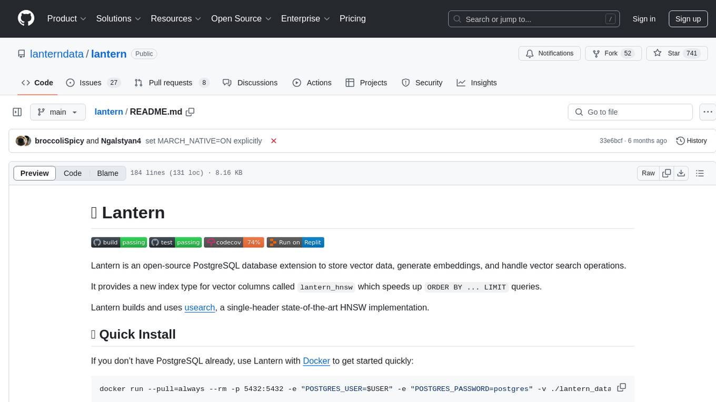Copy the raw file contents

[667, 173]
